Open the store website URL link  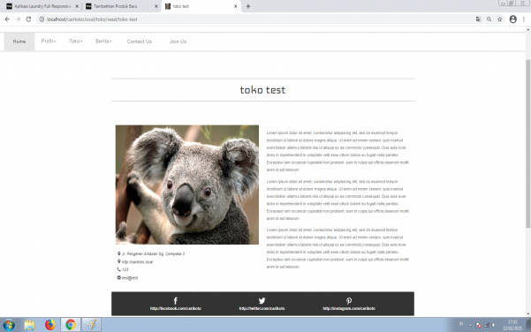click(x=138, y=262)
